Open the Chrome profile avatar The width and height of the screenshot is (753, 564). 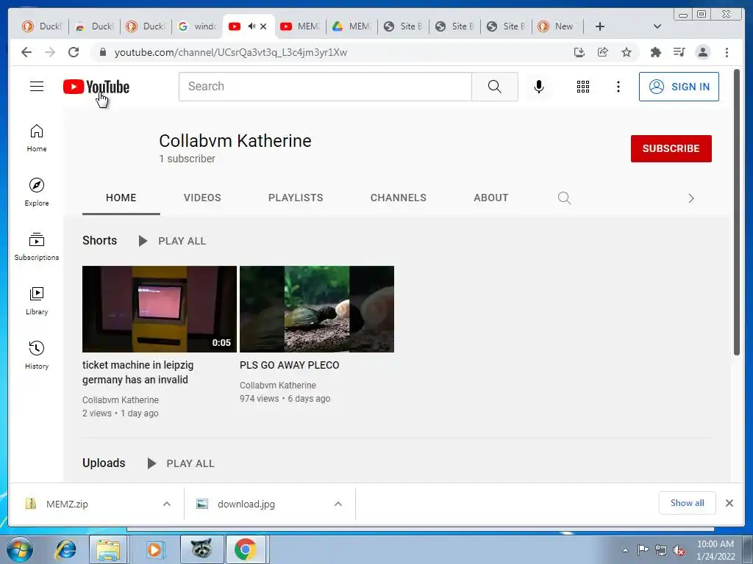tap(702, 52)
